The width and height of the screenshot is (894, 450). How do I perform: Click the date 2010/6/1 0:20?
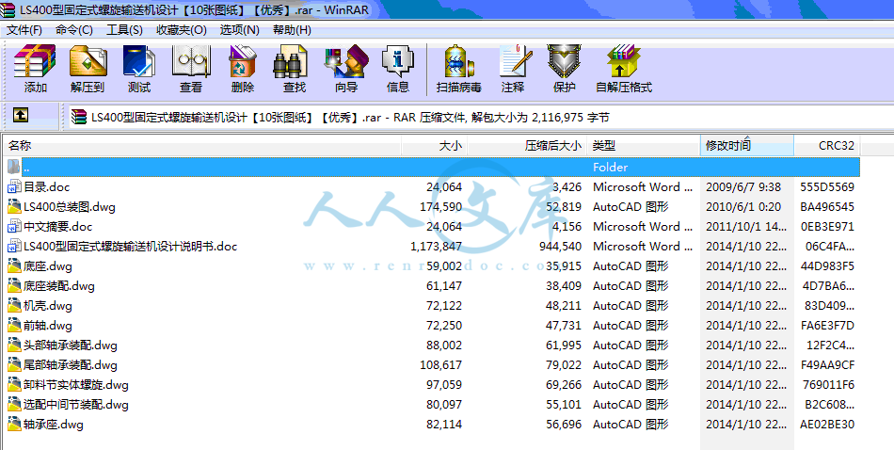point(743,206)
